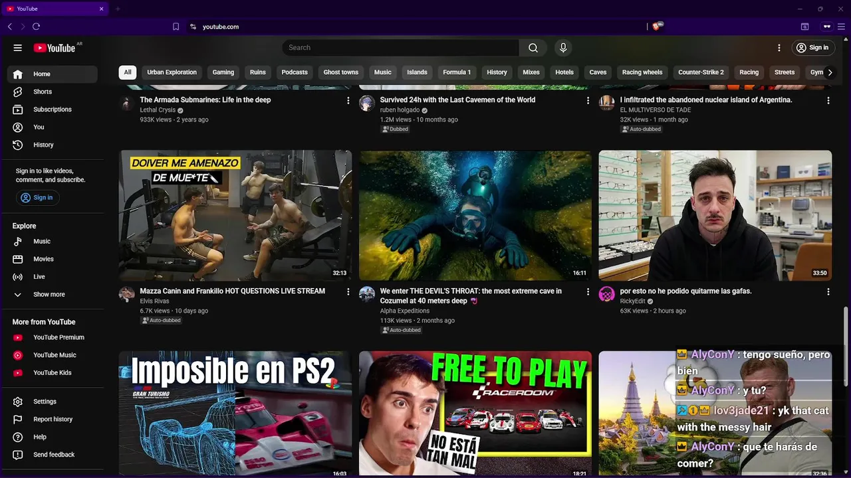
Task: Select the Counter-Strike 2 chip
Action: pyautogui.click(x=701, y=72)
